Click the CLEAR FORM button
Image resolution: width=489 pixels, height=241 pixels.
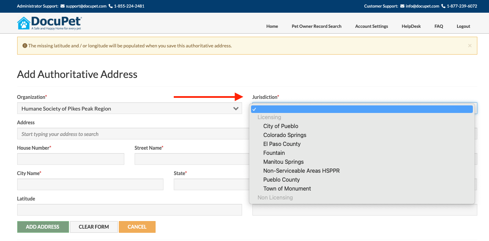pos(94,227)
